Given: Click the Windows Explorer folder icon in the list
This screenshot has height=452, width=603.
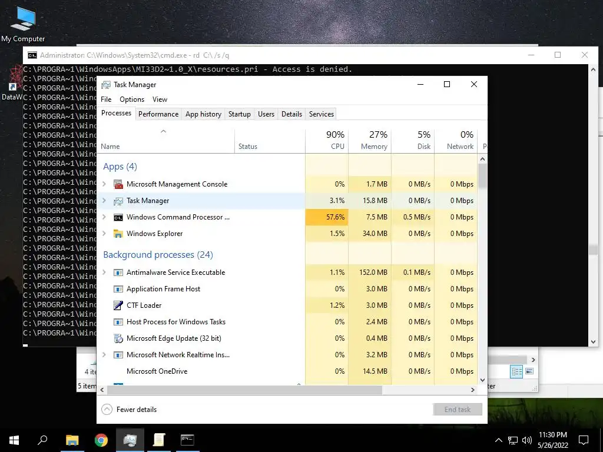Looking at the screenshot, I should coord(118,234).
